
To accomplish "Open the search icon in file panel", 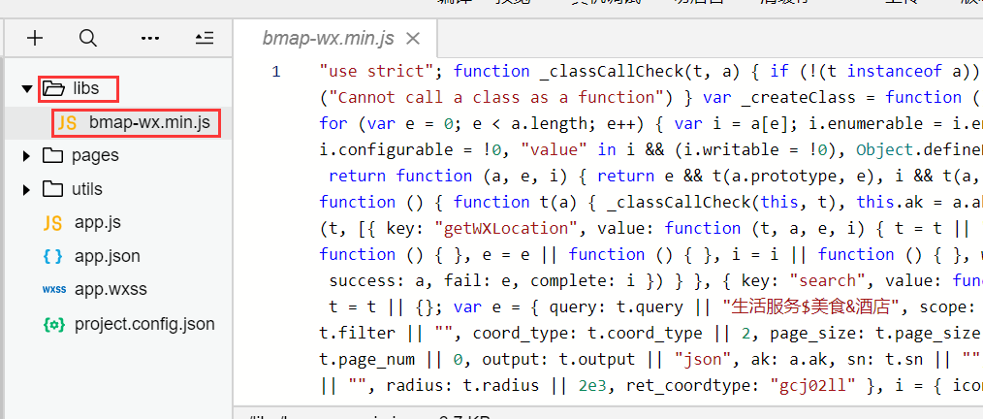I will point(88,38).
